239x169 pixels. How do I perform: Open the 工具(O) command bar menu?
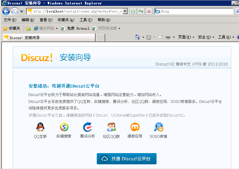pyautogui.click(x=226, y=37)
